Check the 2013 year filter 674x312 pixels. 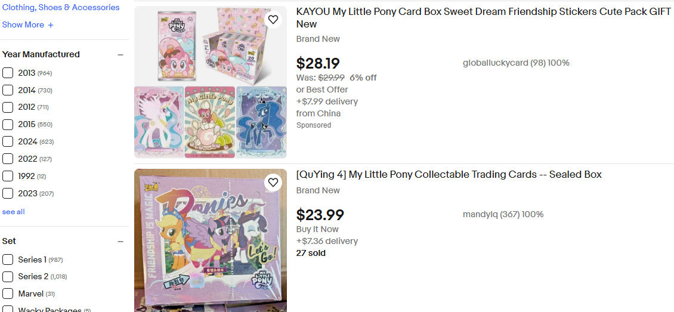pyautogui.click(x=8, y=73)
